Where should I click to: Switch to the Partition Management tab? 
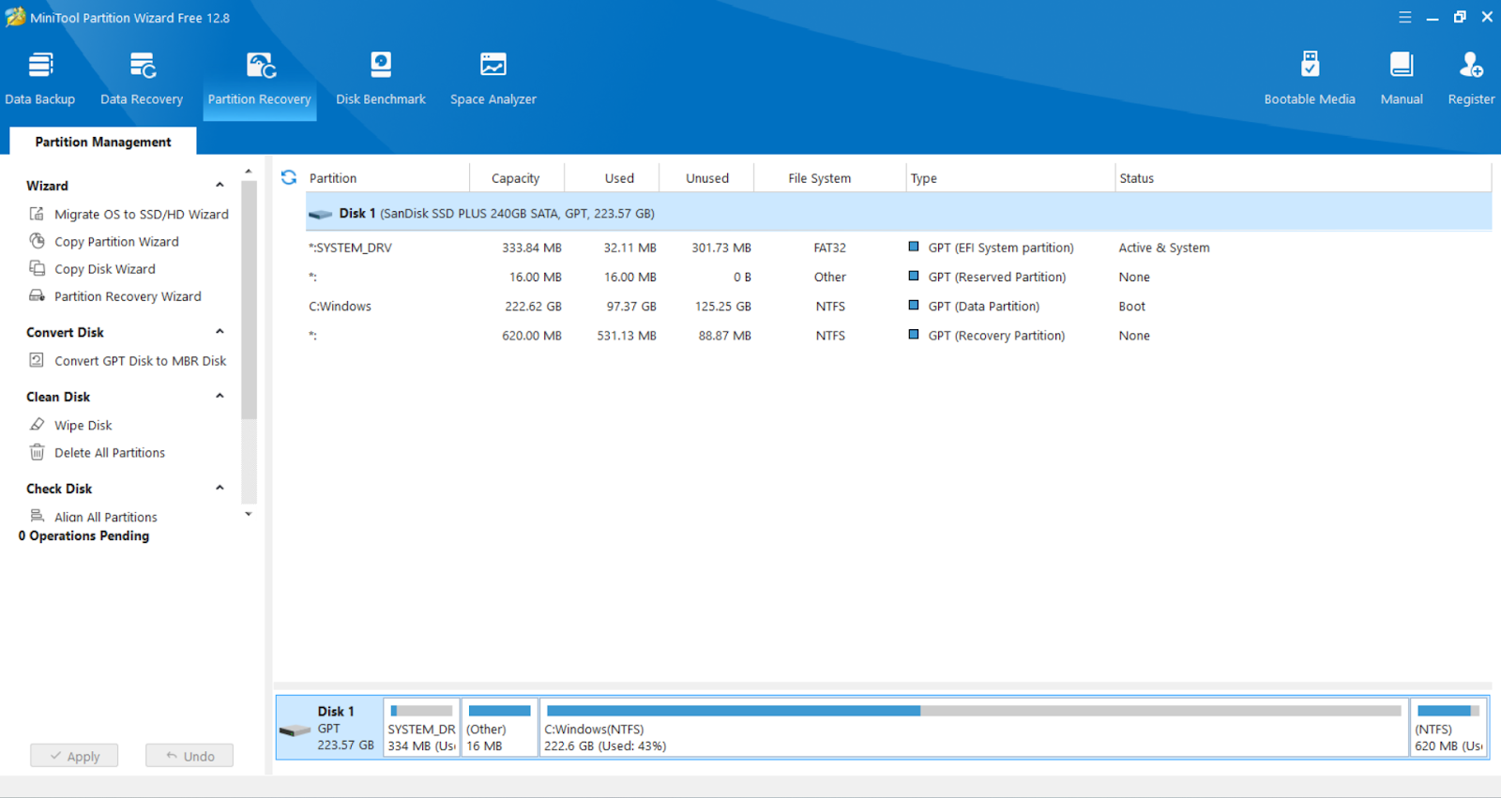click(x=103, y=142)
